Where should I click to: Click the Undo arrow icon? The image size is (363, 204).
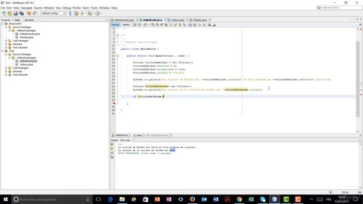[x=29, y=14]
